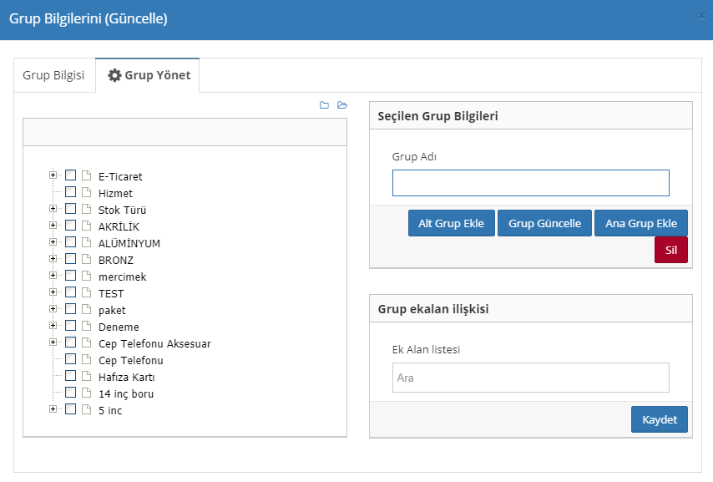Expand the ALÜMİNYUM group node
Screen dimensions: 713x482
click(x=53, y=242)
